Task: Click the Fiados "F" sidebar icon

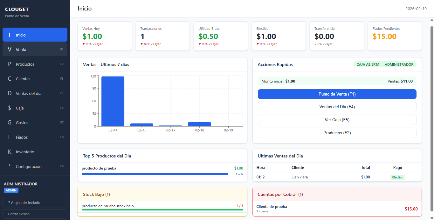Action: click(10, 137)
